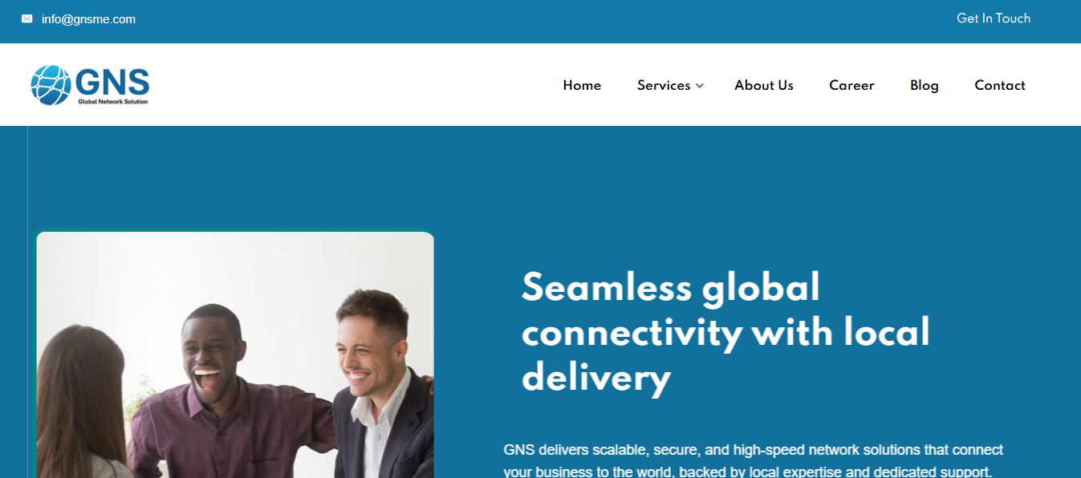
Task: Open the Services menu item
Action: (x=664, y=85)
